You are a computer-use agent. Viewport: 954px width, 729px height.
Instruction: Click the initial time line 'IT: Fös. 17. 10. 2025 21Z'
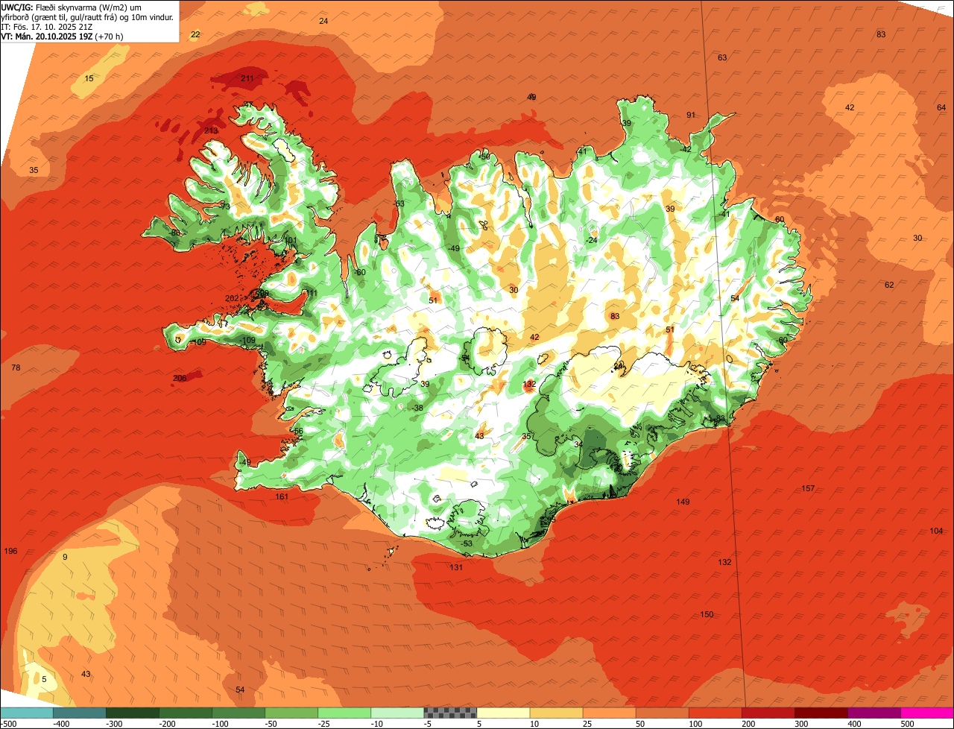[46, 26]
